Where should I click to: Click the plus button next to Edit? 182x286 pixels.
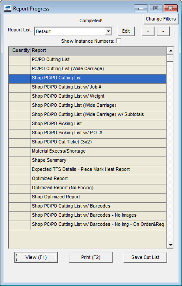click(x=148, y=31)
